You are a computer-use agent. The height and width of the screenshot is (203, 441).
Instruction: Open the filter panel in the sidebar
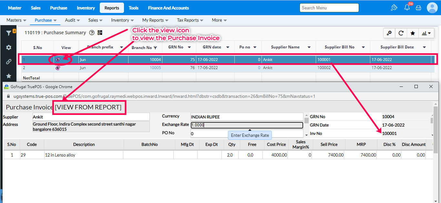[9, 33]
